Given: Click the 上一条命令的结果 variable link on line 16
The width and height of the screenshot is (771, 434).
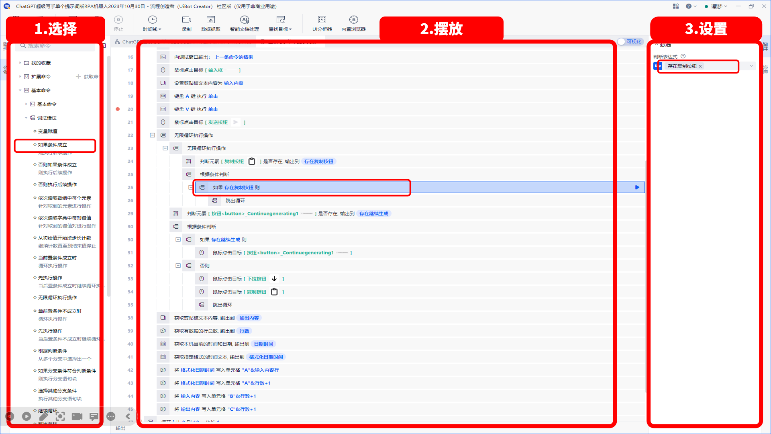Looking at the screenshot, I should click(234, 57).
